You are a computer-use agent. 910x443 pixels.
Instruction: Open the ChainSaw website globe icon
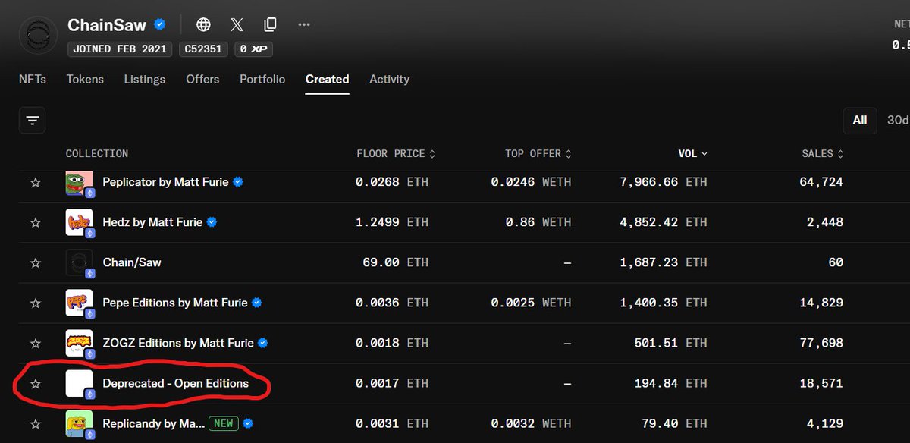[203, 24]
